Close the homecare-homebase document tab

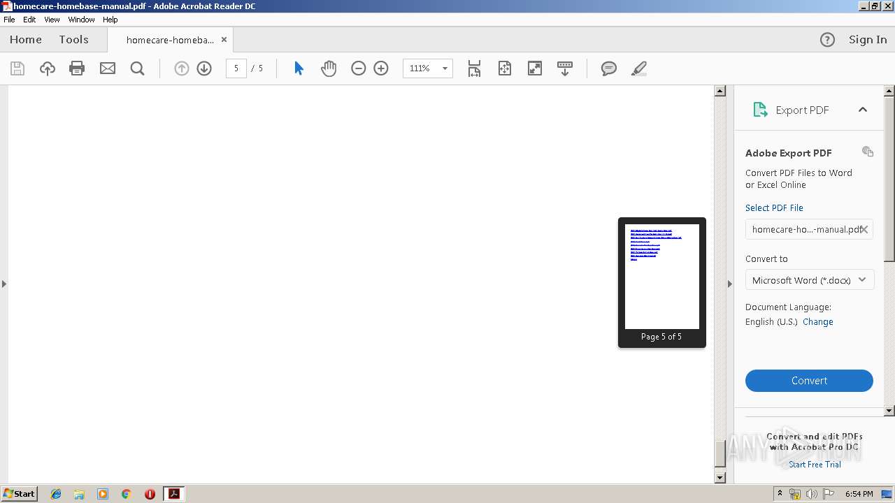pos(224,40)
